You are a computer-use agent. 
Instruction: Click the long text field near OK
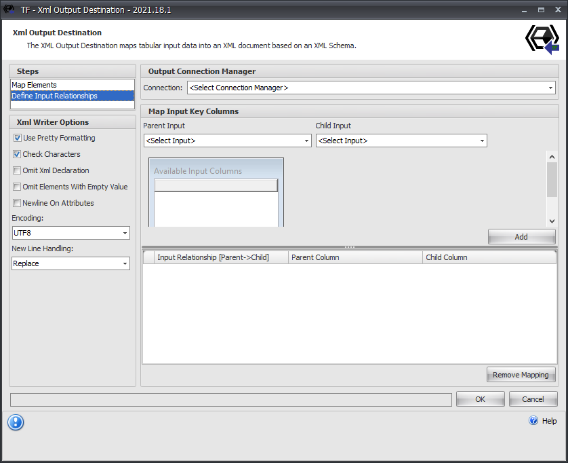229,399
